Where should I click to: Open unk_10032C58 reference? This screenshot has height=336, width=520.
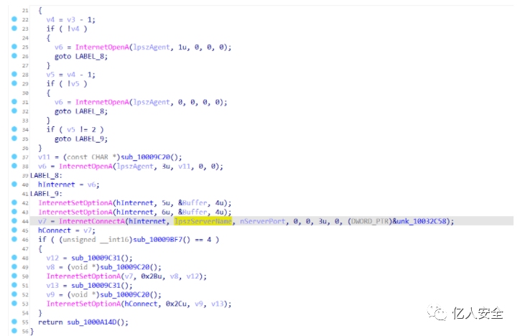pyautogui.click(x=420, y=221)
